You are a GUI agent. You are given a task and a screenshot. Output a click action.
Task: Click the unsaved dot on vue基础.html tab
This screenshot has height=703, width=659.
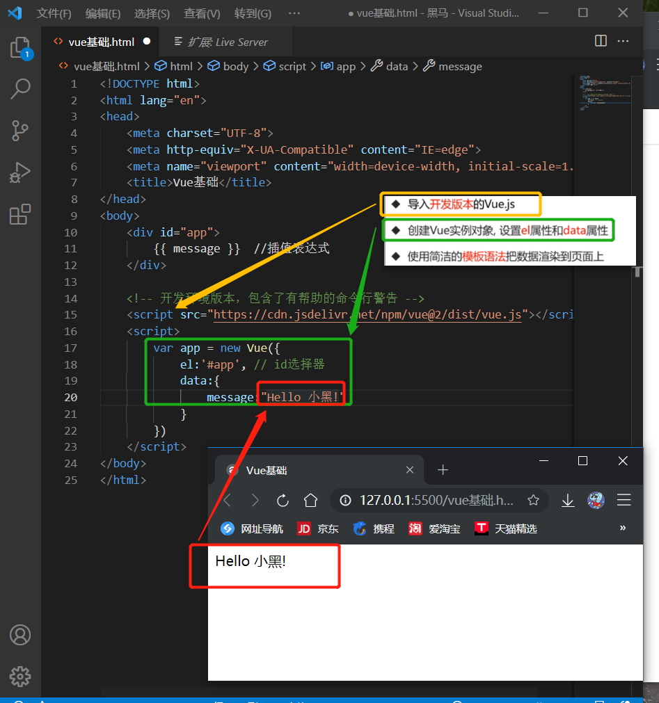[x=147, y=41]
